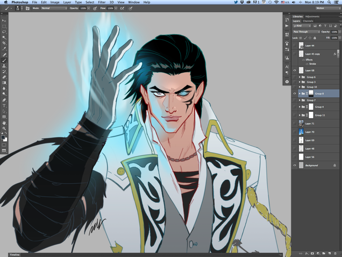The width and height of the screenshot is (342, 257).
Task: Show Layer 56 visibility box
Action: (x=295, y=157)
